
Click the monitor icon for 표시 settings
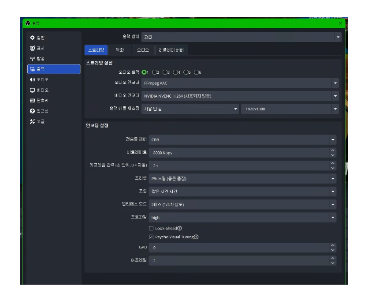(32, 48)
